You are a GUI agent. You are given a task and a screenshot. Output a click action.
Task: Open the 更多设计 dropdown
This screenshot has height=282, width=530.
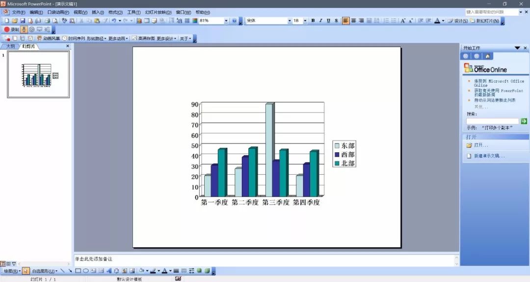(x=166, y=39)
